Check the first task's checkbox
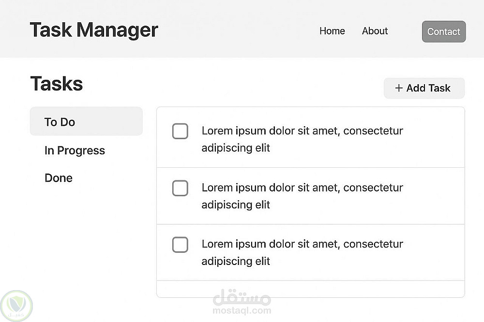The image size is (484, 322). tap(180, 131)
